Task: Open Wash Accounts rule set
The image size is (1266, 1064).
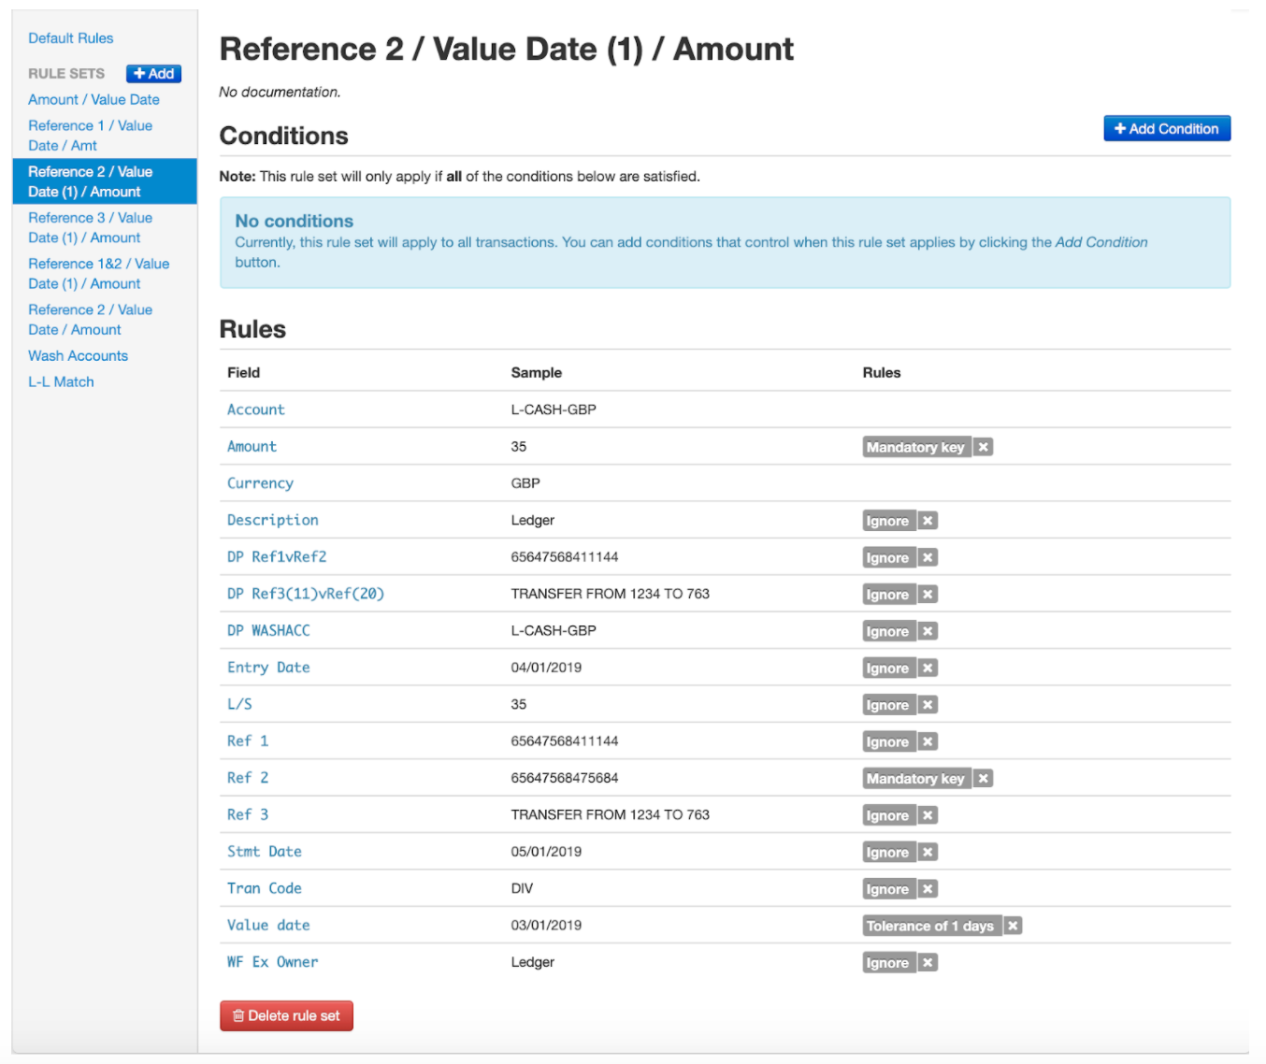Action: 78,355
